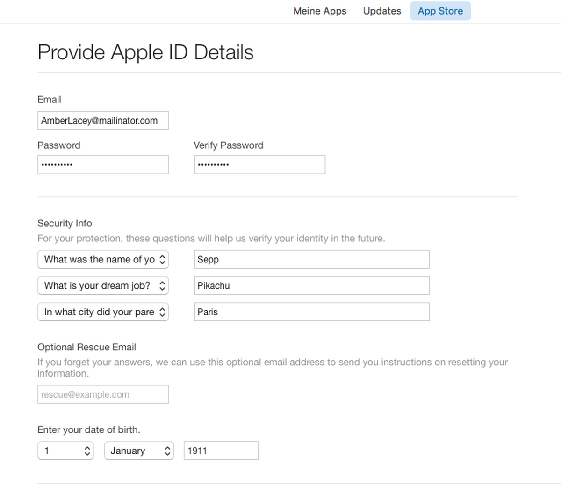Select the 'Provide Apple ID Details' heading
This screenshot has height=487, width=561.
click(145, 52)
